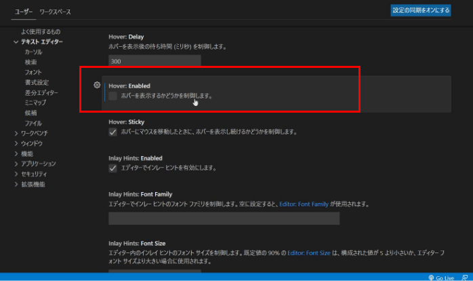The width and height of the screenshot is (473, 281).
Task: Expand the ウィンドウ section
Action: point(16,143)
